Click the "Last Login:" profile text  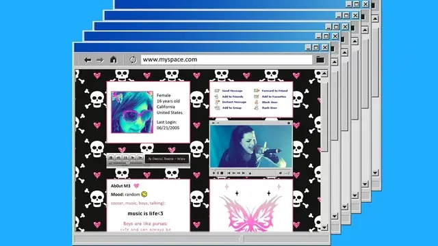point(166,122)
